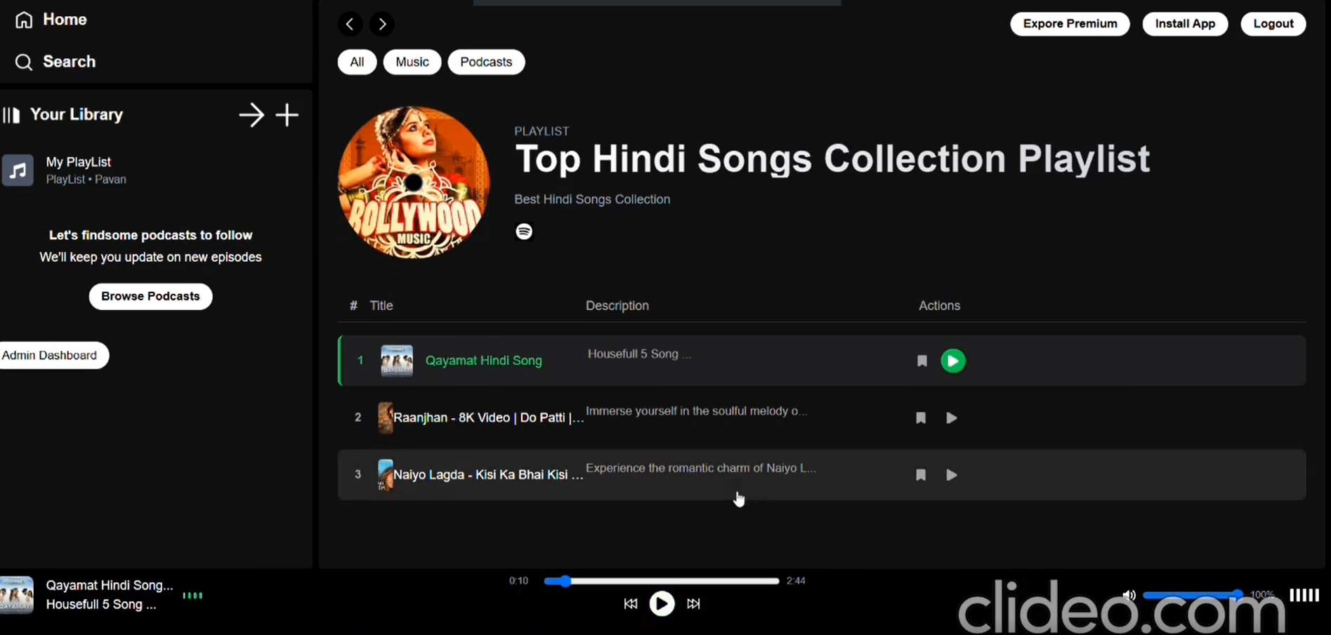Image resolution: width=1331 pixels, height=635 pixels.
Task: Skip to the next track
Action: 693,603
